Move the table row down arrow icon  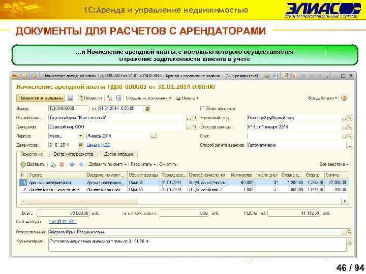81,164
